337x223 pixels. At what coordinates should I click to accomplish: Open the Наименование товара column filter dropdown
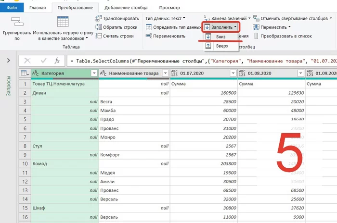[x=165, y=73]
